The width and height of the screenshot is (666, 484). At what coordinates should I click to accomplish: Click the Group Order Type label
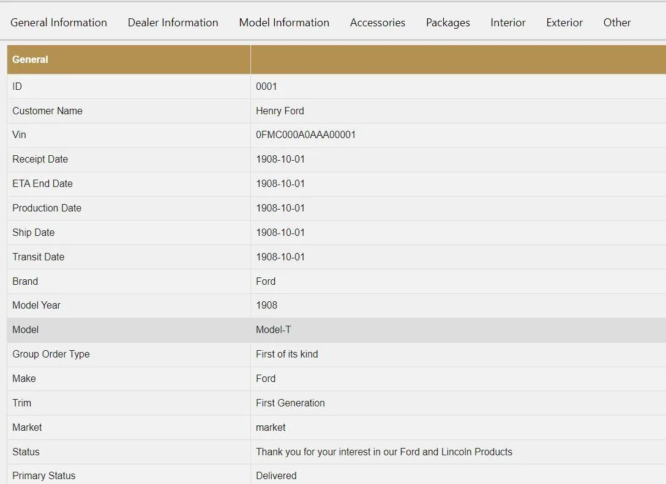[51, 354]
